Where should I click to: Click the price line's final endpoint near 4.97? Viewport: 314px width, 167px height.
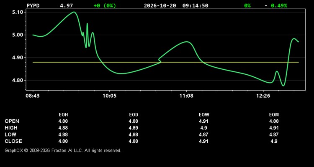299,42
